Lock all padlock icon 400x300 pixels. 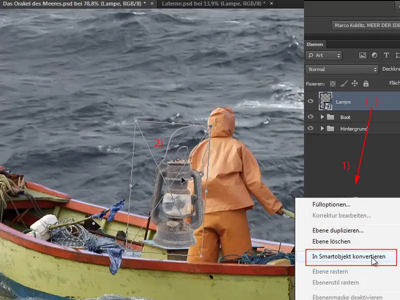(366, 83)
